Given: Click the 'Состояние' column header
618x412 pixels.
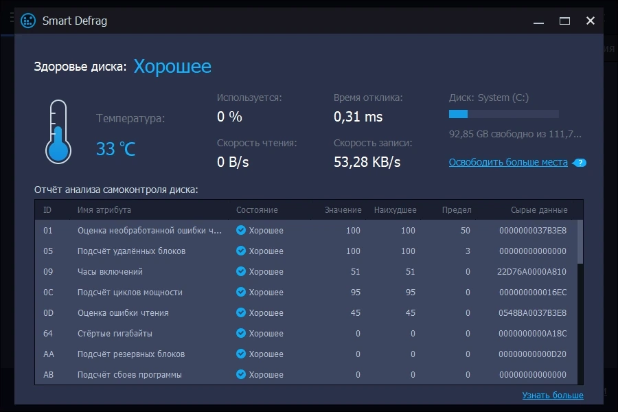Looking at the screenshot, I should pyautogui.click(x=257, y=209).
